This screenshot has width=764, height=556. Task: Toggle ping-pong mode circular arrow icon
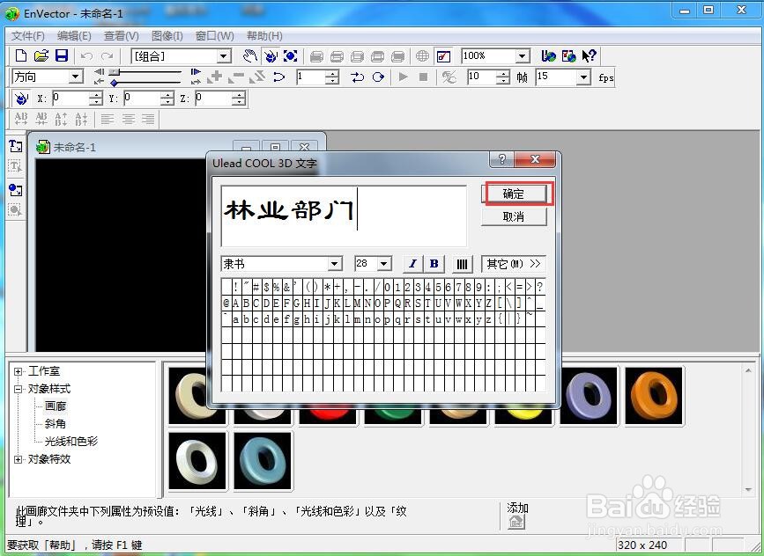[378, 77]
